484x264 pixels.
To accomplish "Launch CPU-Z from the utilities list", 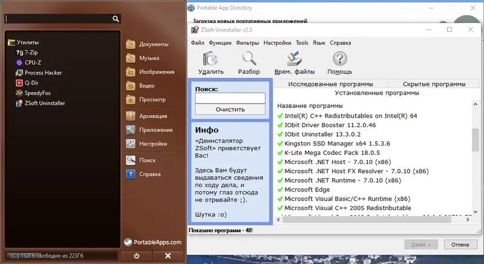I will pos(28,62).
